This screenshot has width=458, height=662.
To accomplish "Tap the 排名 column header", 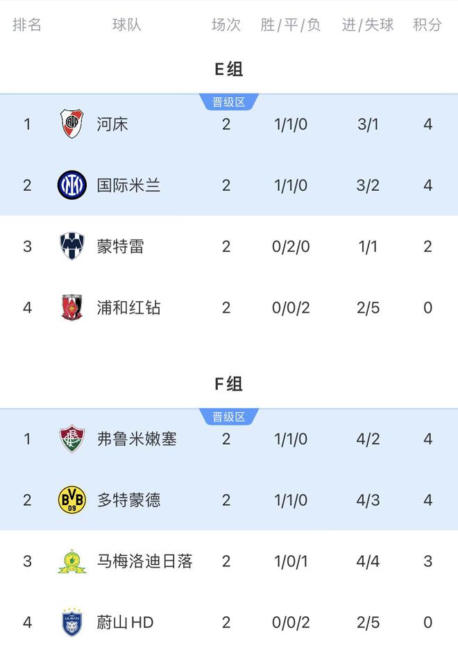I will [27, 25].
